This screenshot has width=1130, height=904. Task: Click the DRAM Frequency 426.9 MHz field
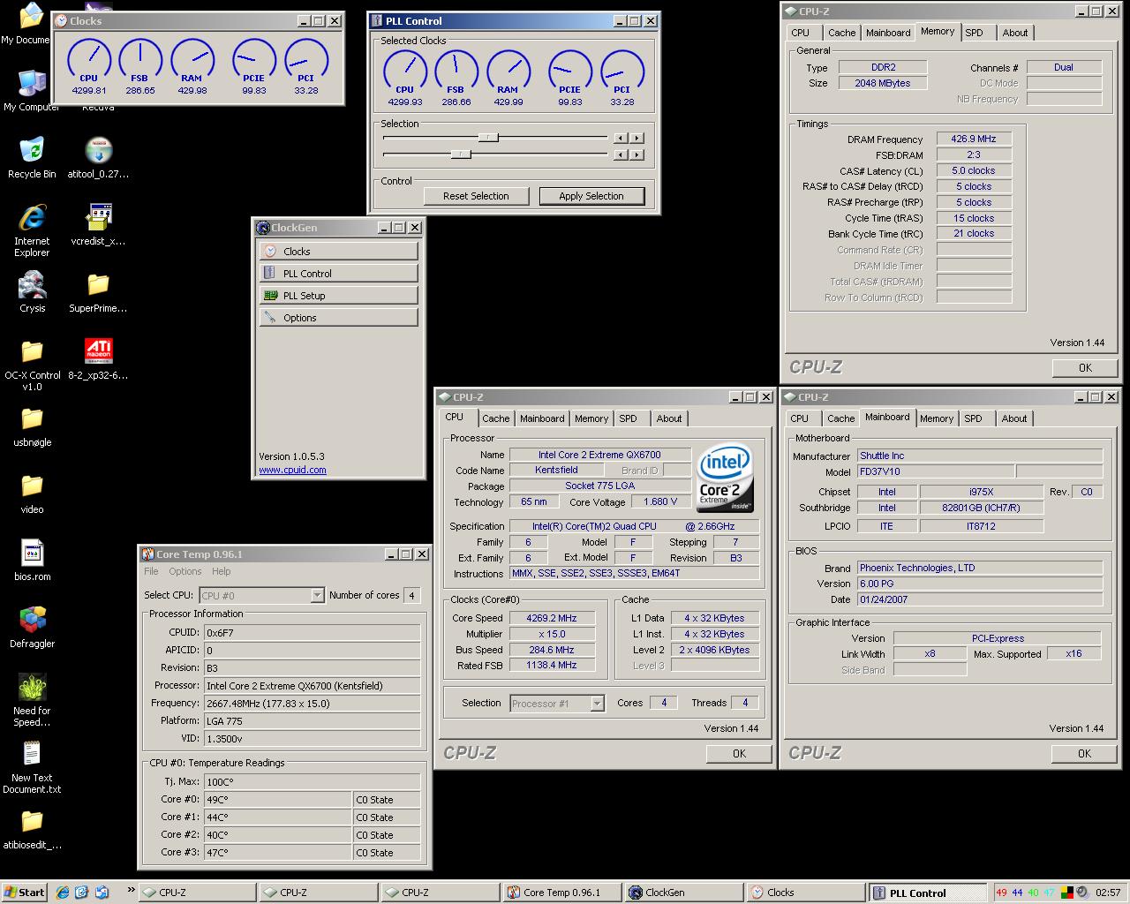[x=974, y=139]
